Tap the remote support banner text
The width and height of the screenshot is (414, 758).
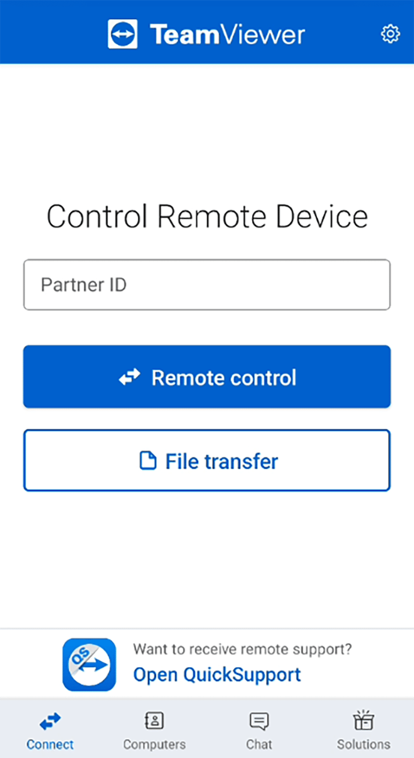(x=242, y=649)
